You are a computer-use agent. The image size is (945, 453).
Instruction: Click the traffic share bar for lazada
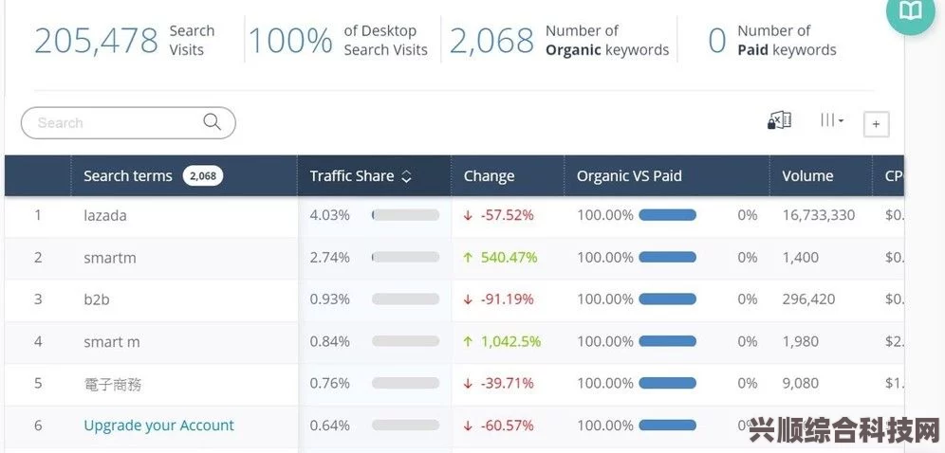[x=405, y=215]
